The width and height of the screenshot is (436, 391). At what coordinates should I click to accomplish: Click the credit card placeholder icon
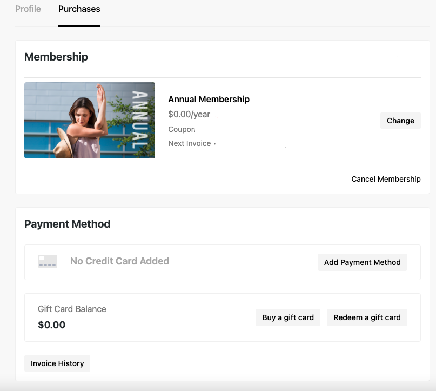[x=48, y=261]
